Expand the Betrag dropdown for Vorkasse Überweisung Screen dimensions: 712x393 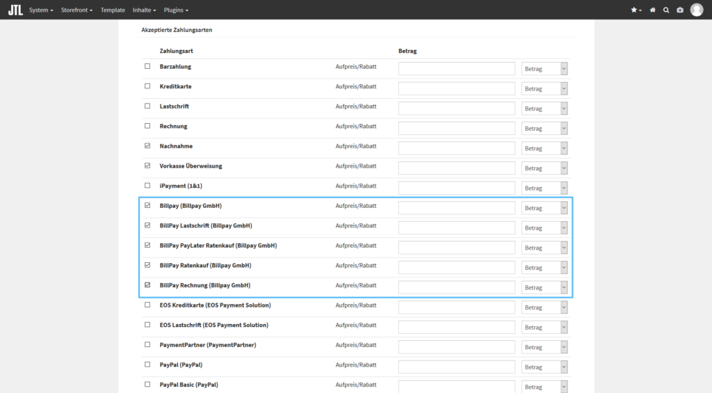coord(544,168)
